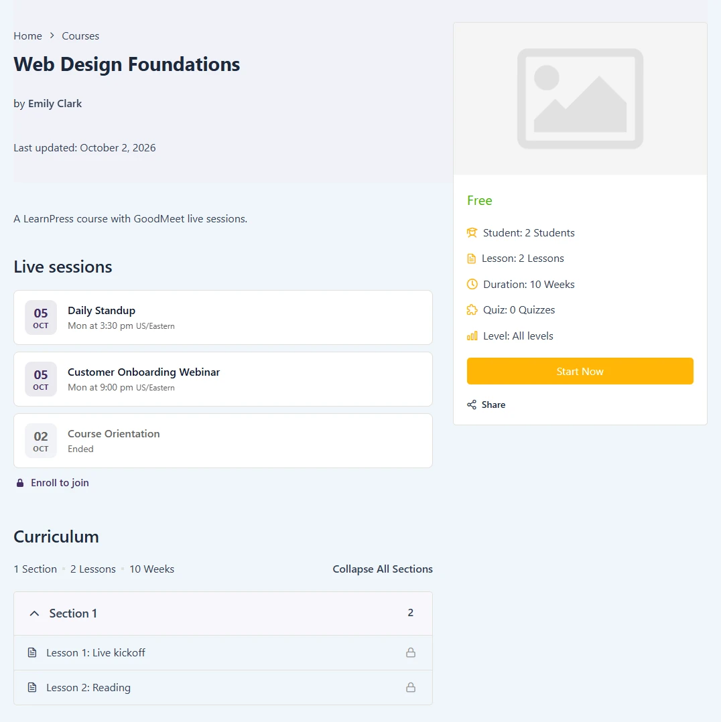Screen dimensions: 721x722
Task: Click the Start Now button
Action: click(x=580, y=371)
